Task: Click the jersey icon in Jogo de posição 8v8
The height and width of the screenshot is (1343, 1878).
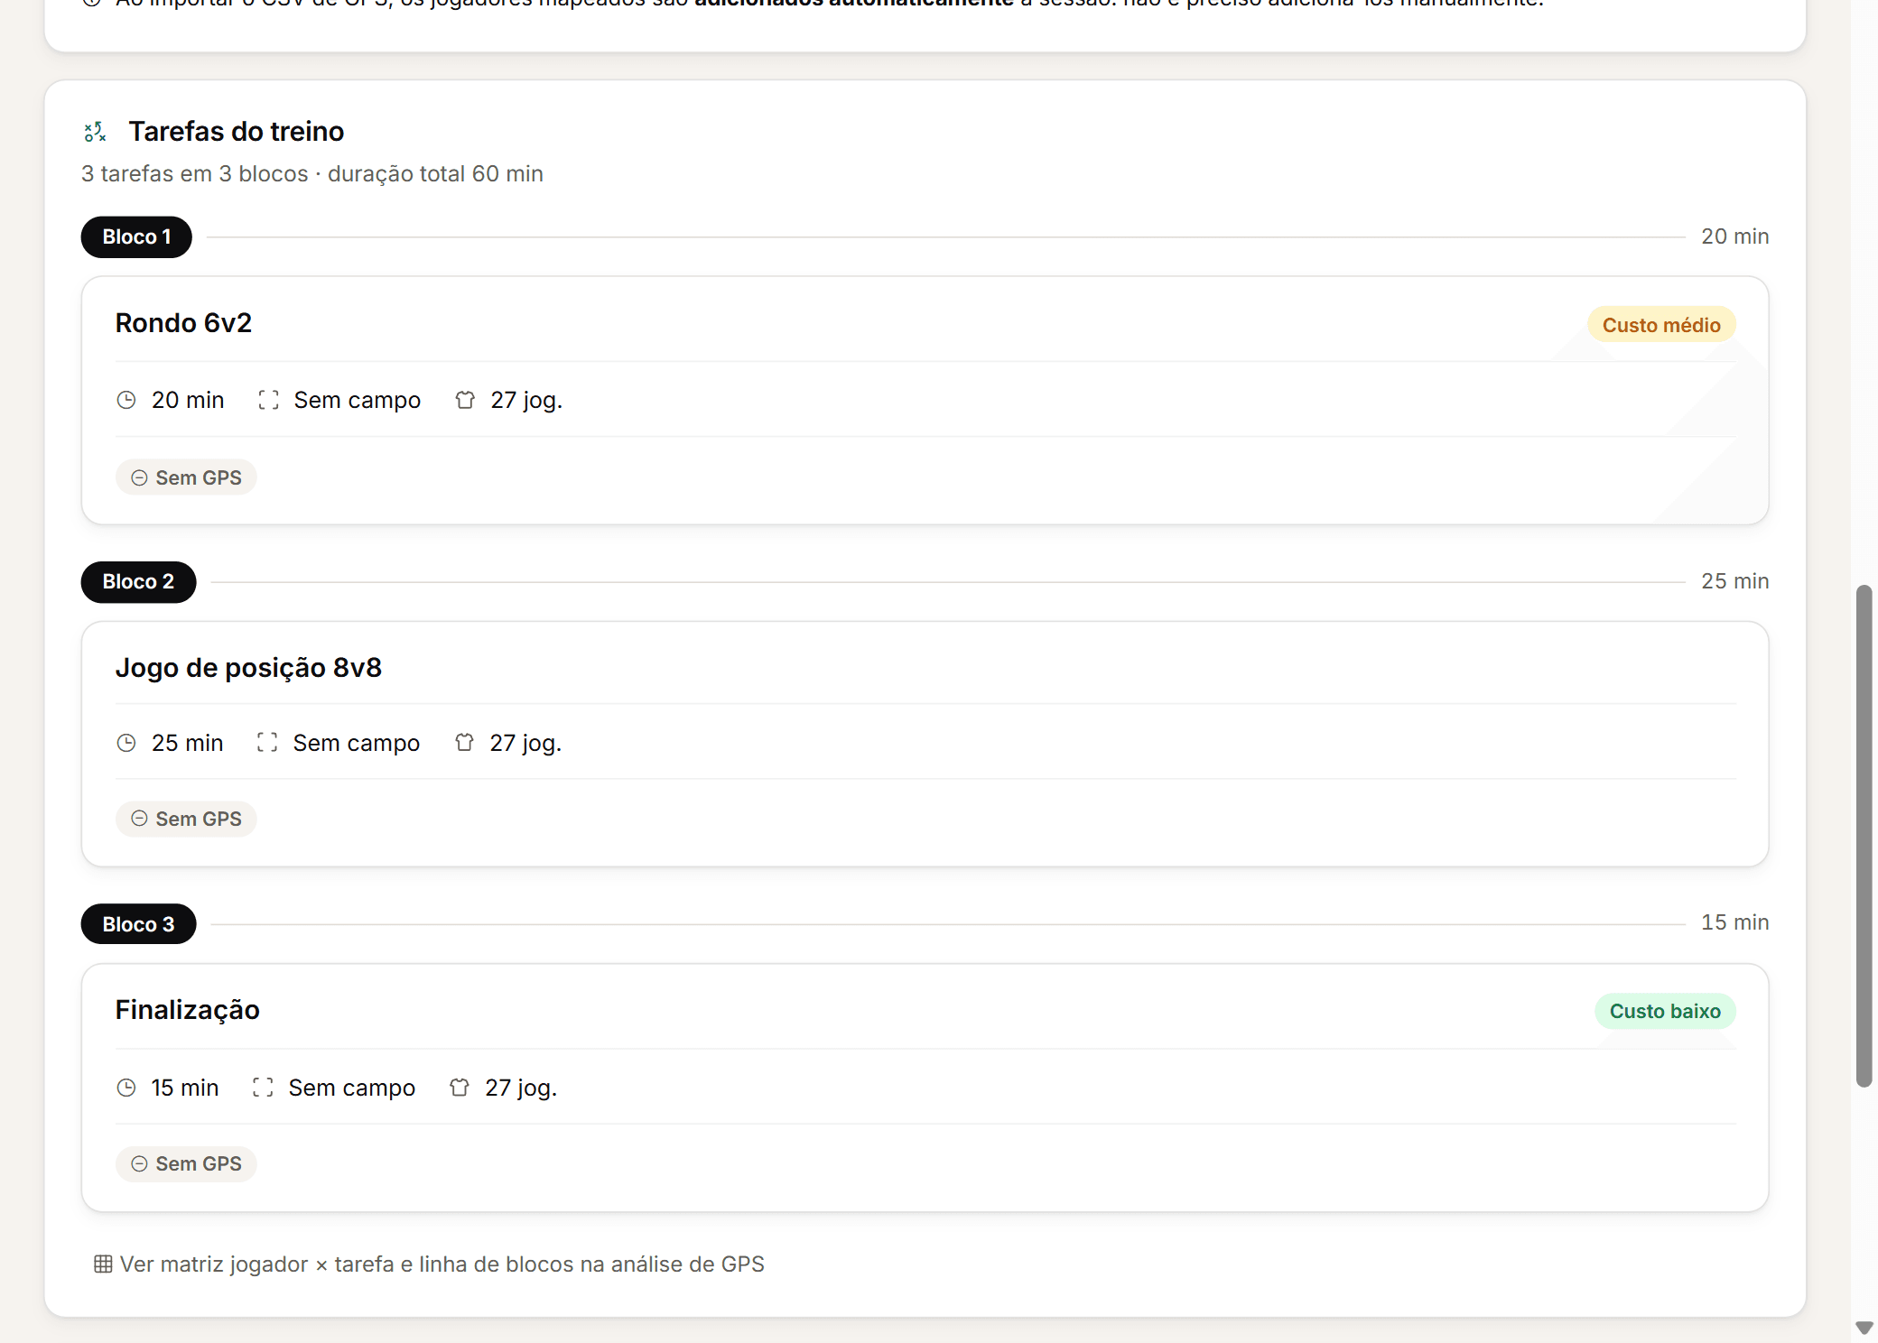Action: (x=464, y=743)
